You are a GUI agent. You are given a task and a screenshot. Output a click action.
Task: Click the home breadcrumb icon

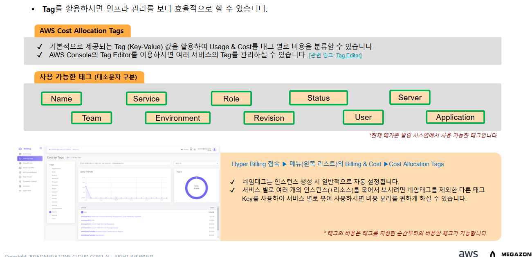tap(67, 158)
